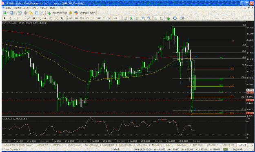Viewport: 255px width, 152px height.
Task: Switch timeframe to W1
Action: click(110, 18)
